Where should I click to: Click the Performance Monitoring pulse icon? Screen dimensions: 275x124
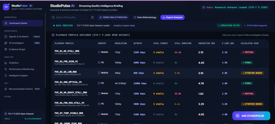[5, 69]
